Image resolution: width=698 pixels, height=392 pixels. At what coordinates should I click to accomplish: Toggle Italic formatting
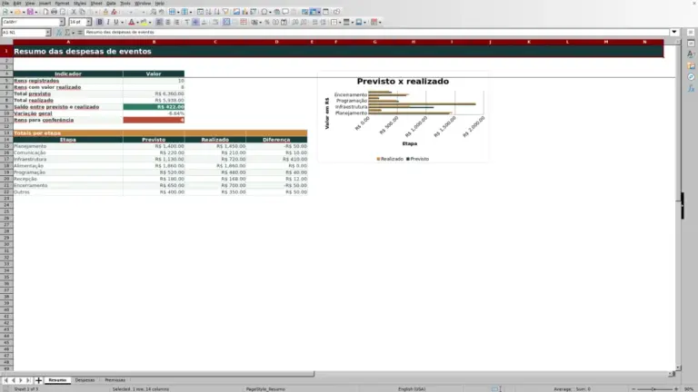point(108,22)
